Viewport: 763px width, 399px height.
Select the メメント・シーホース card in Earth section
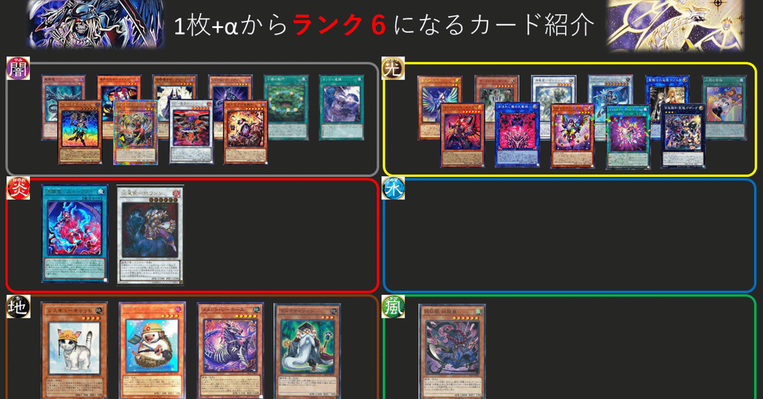click(x=230, y=351)
